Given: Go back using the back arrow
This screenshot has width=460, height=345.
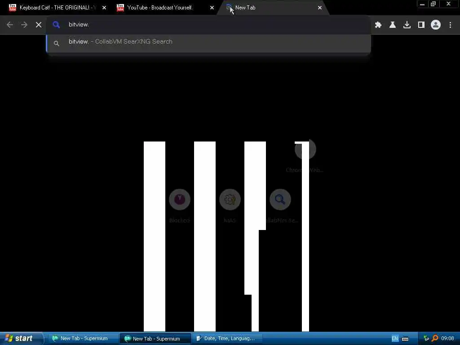Looking at the screenshot, I should pos(10,25).
